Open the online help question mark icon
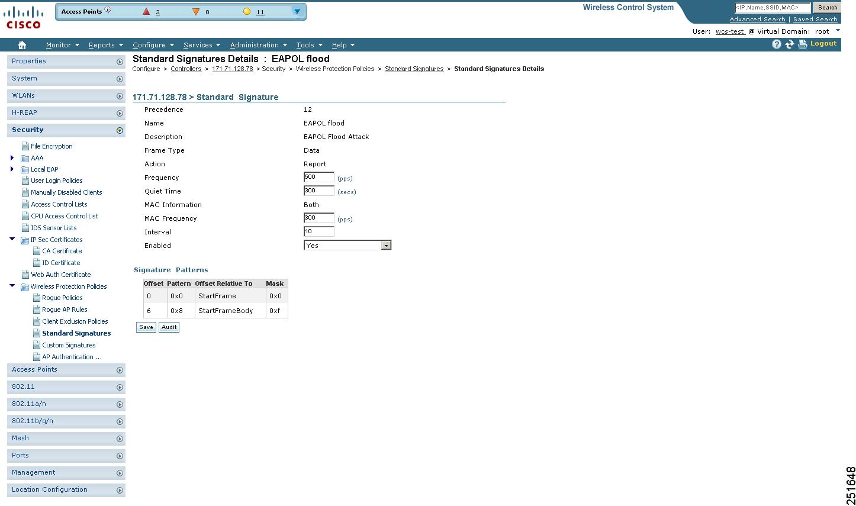This screenshot has width=856, height=506. [777, 44]
